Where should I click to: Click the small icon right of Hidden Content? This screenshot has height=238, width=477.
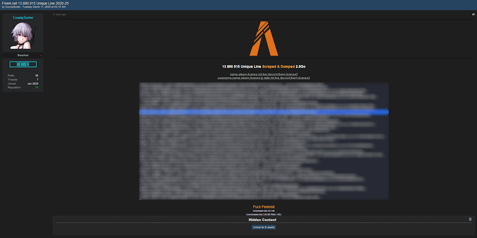tap(470, 219)
